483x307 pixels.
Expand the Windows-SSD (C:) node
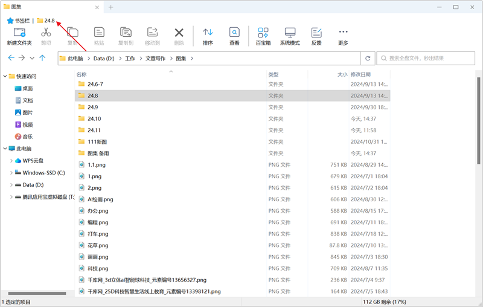(11, 173)
